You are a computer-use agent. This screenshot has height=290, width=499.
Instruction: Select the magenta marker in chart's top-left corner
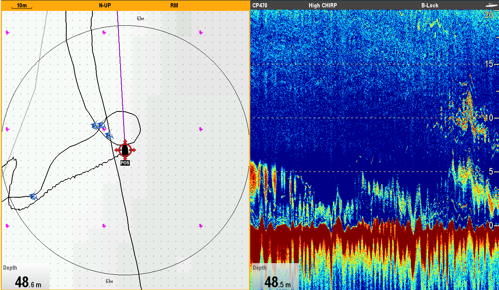click(7, 32)
